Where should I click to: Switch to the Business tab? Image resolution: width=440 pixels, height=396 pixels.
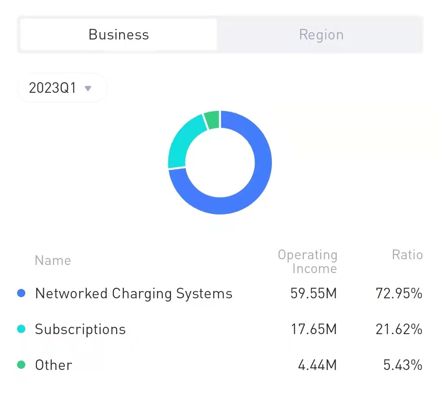pyautogui.click(x=119, y=35)
